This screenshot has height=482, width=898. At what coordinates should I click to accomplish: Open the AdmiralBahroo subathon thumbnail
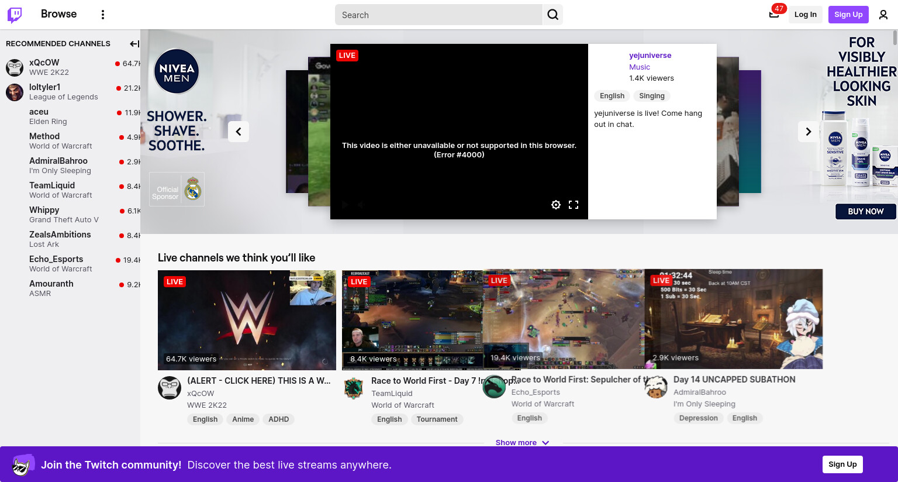(734, 319)
